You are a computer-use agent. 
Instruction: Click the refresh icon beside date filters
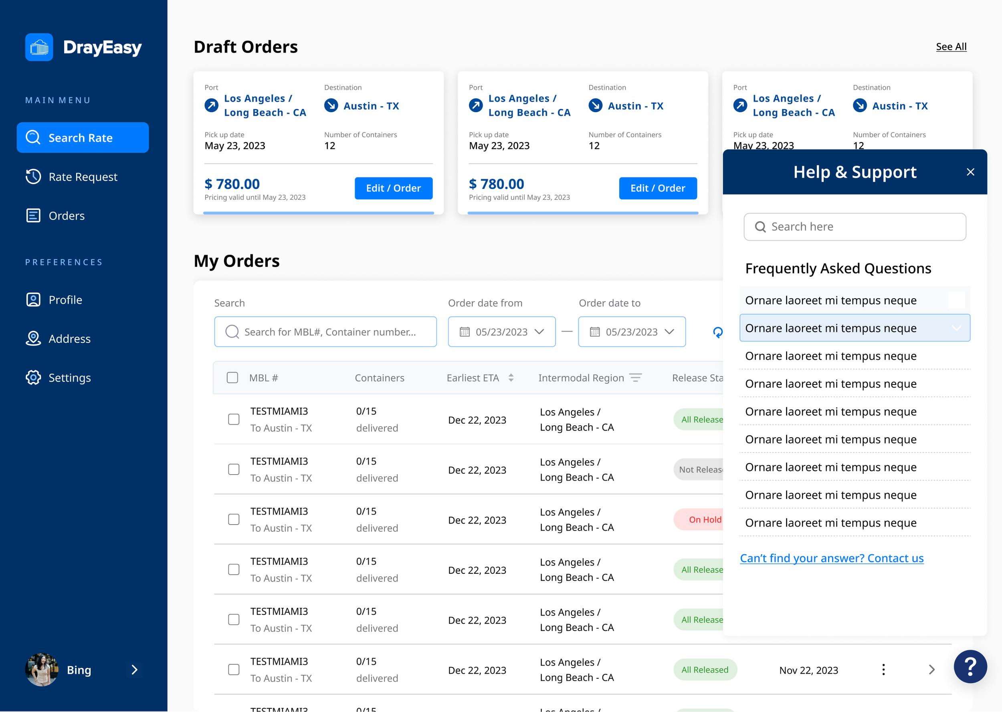point(718,332)
